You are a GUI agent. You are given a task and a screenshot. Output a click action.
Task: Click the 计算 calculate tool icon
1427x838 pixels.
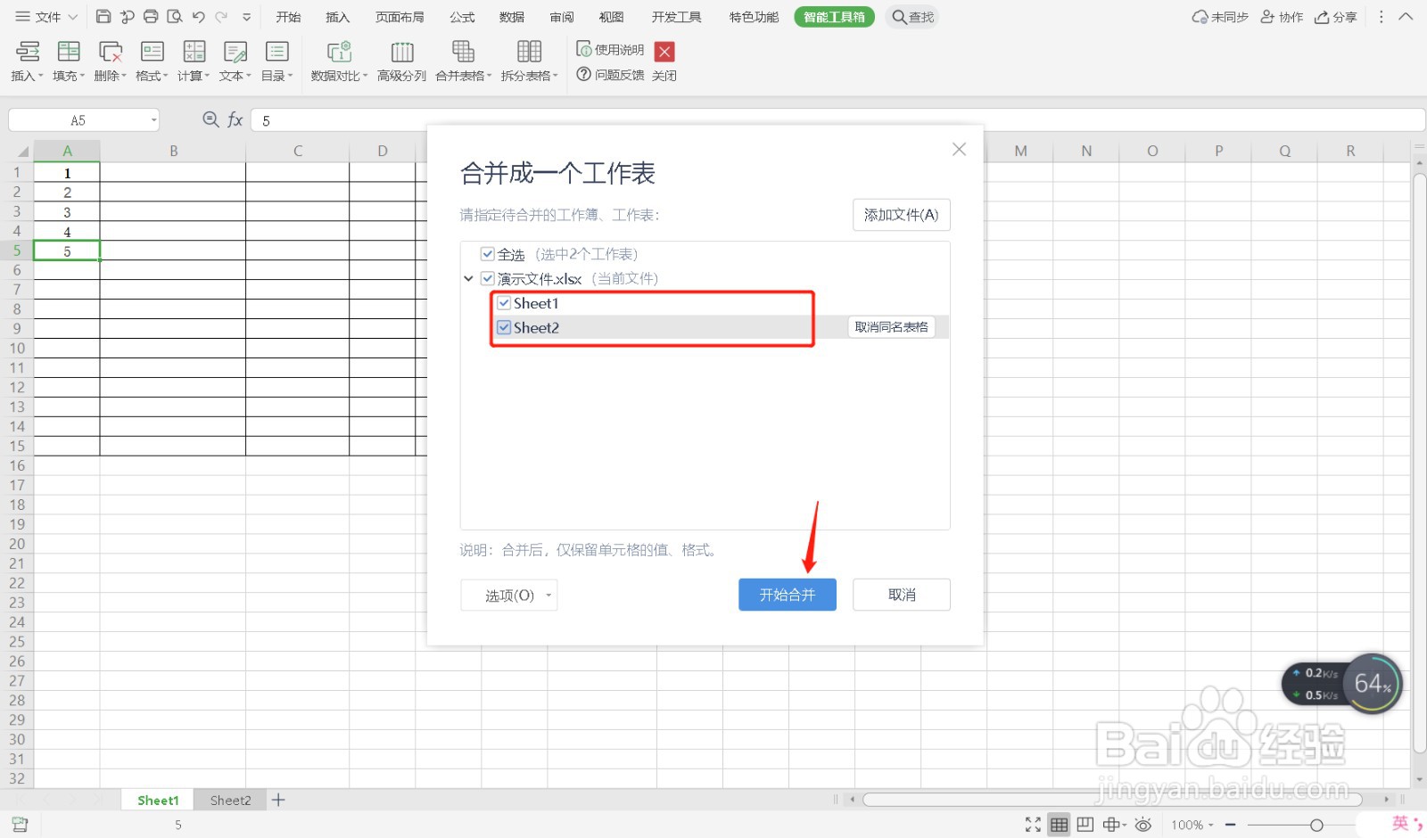tap(194, 52)
